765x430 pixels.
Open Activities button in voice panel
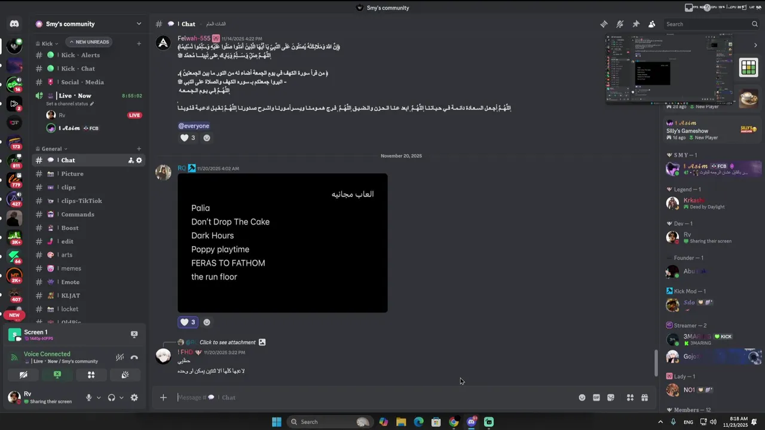[x=91, y=375]
